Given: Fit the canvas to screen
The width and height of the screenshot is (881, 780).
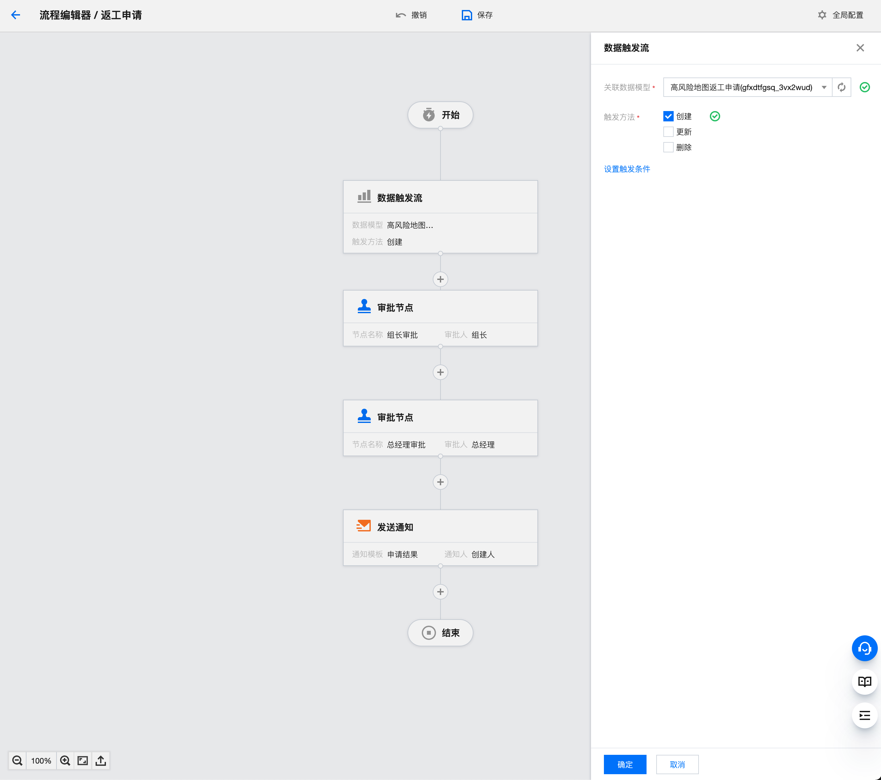Looking at the screenshot, I should (x=83, y=761).
